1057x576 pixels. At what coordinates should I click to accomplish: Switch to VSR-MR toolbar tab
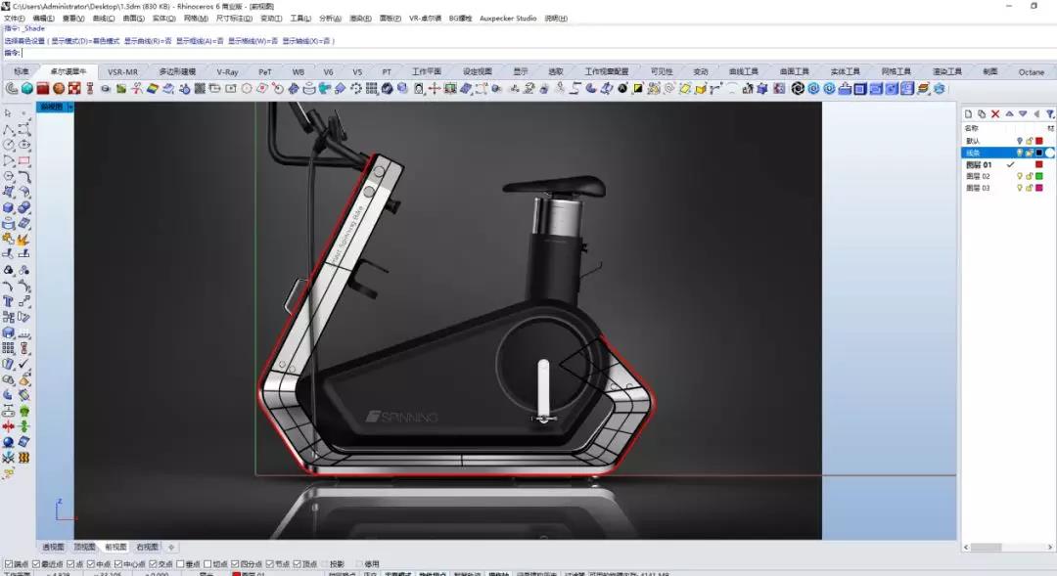(x=122, y=72)
